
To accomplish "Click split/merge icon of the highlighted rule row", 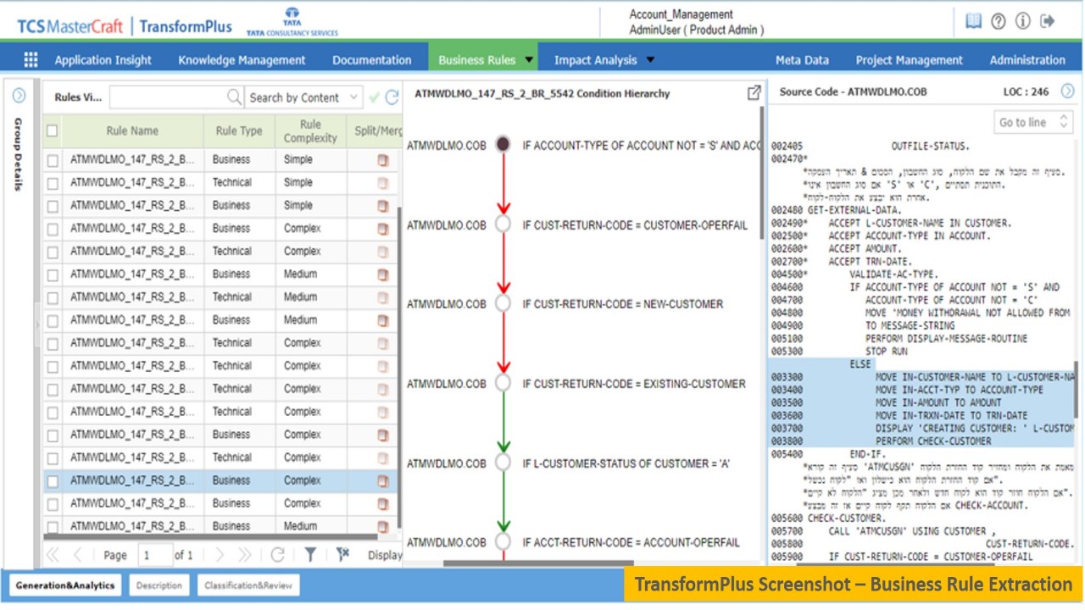I will (382, 480).
